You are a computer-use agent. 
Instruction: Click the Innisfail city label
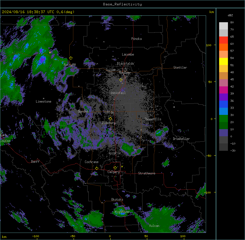pyautogui.click(x=118, y=93)
